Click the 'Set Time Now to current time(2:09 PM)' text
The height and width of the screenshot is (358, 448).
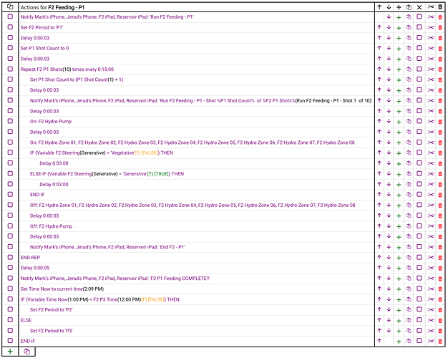[x=62, y=289]
